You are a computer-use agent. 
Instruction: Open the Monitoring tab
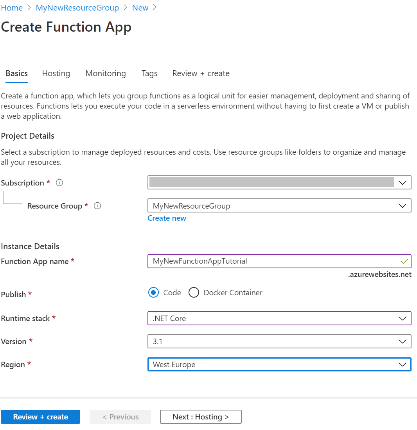(106, 73)
